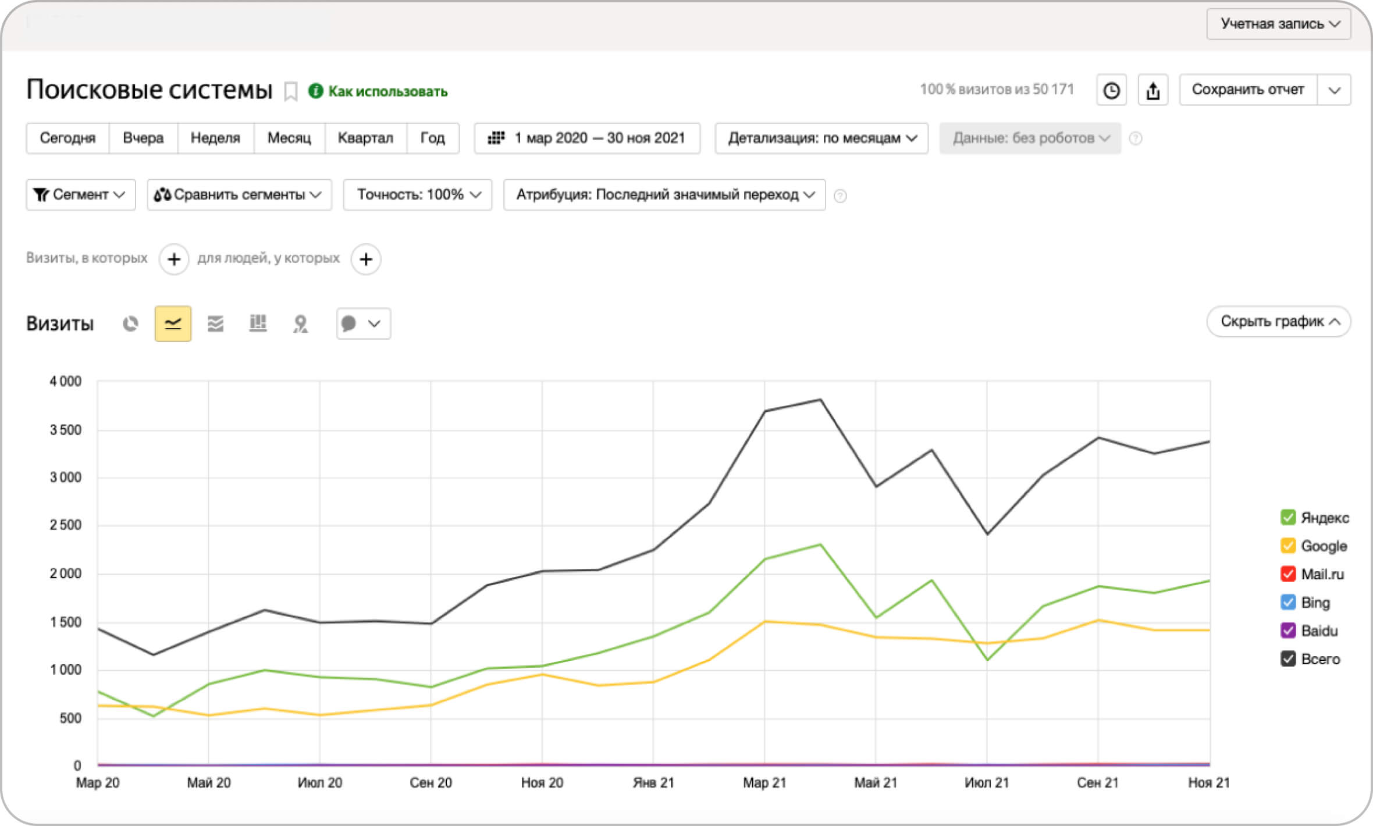Image resolution: width=1373 pixels, height=826 pixels.
Task: Select the Квартал period tab
Action: [x=365, y=138]
